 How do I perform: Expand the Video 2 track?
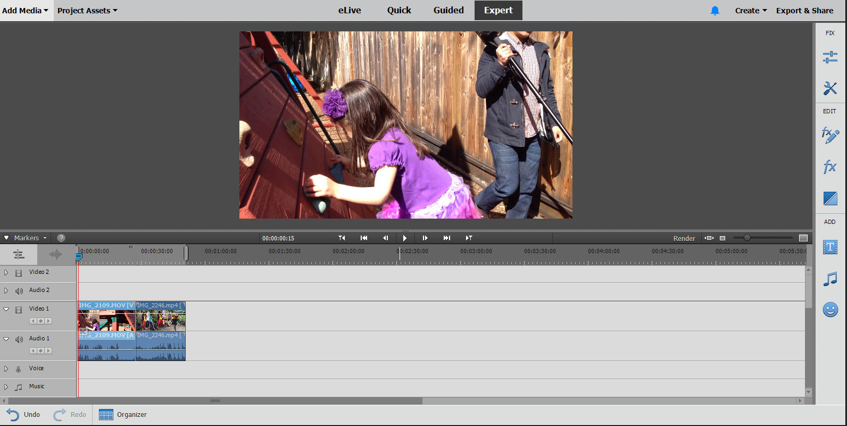6,272
